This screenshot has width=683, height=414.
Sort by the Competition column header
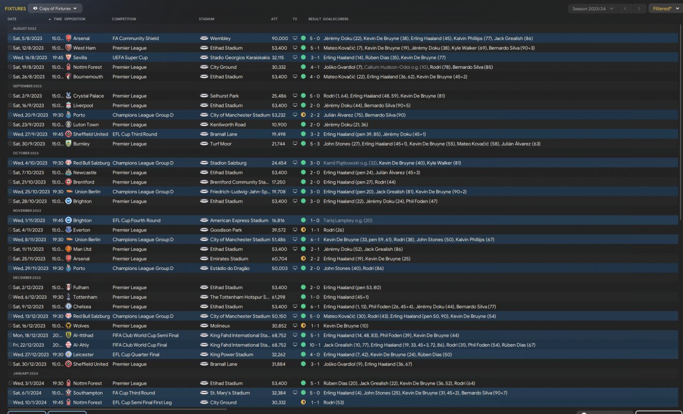[x=124, y=19]
